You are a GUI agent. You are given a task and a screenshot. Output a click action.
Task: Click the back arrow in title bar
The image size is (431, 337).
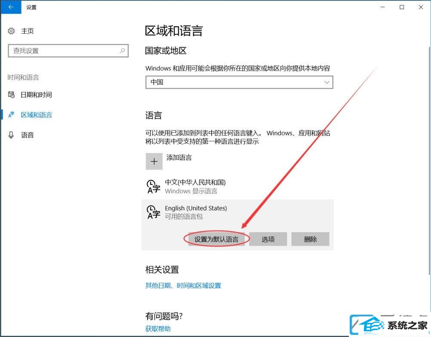(x=11, y=7)
